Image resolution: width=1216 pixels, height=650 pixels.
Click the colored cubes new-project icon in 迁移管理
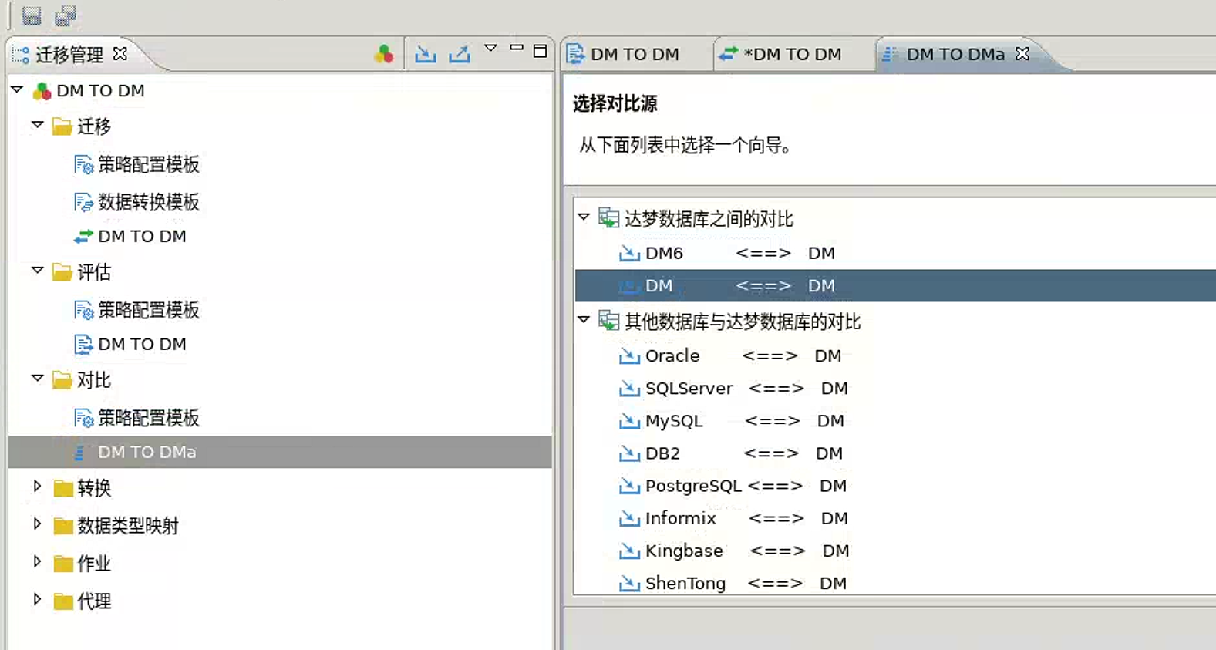[x=384, y=53]
